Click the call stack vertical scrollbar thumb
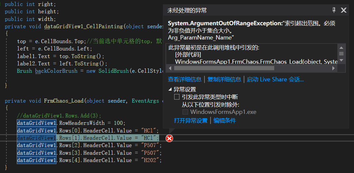This screenshot has width=354, height=173. pos(341,54)
